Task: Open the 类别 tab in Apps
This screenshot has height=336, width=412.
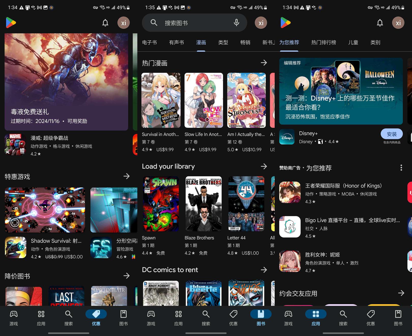Action: coord(375,43)
